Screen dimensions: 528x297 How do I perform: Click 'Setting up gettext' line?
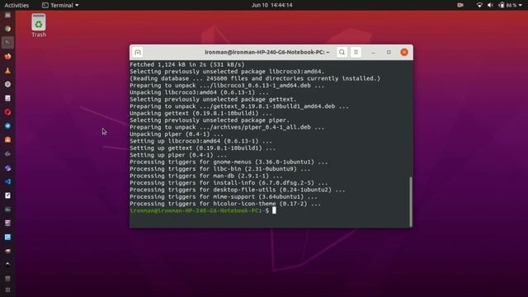(202, 148)
